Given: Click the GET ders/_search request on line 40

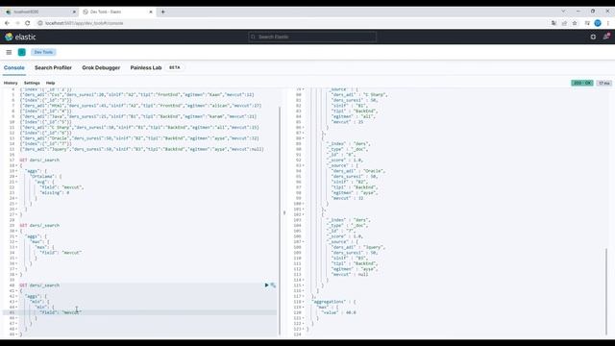Looking at the screenshot, I should 39,285.
